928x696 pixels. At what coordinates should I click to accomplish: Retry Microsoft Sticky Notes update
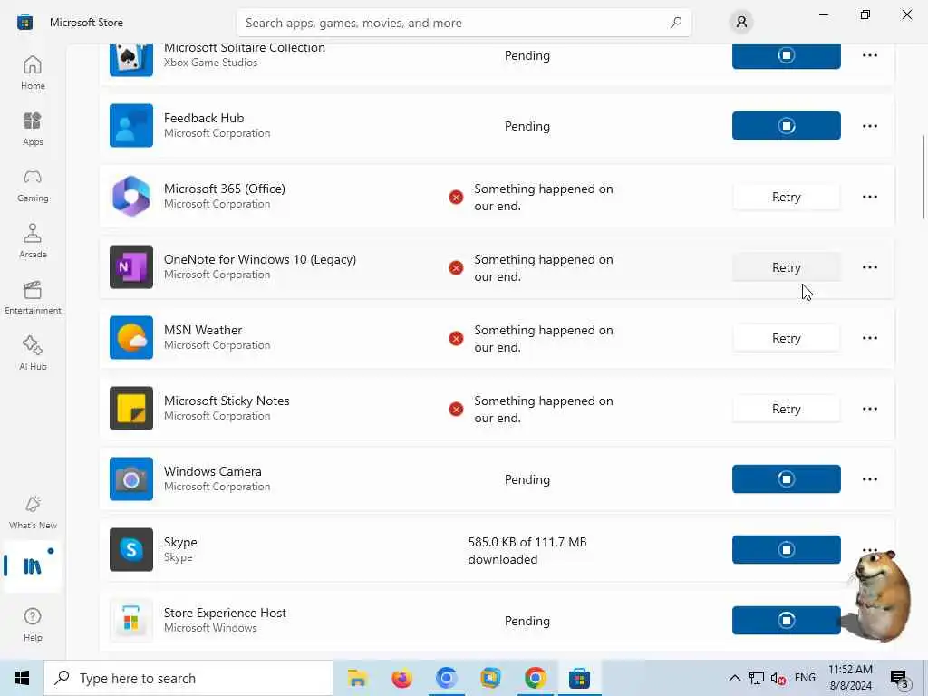click(786, 409)
